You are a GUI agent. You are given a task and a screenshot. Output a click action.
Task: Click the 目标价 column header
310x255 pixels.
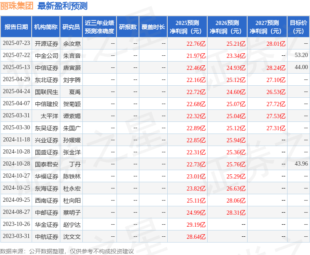298,27
